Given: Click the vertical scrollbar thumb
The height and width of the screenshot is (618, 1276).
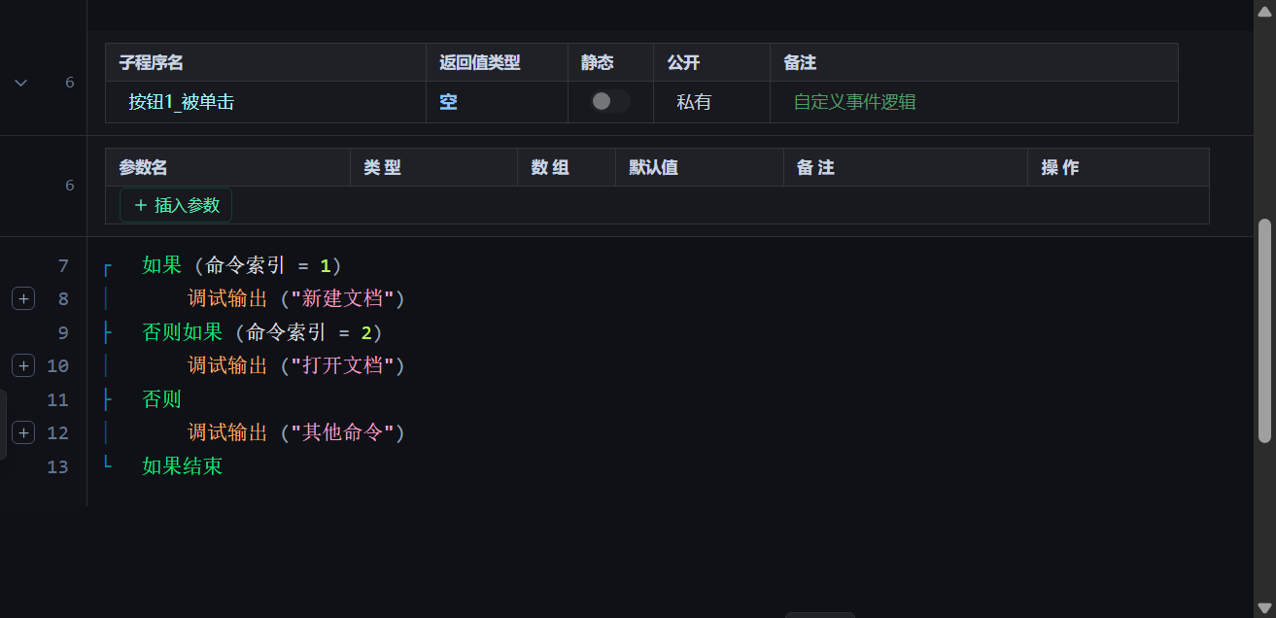Looking at the screenshot, I should 1264,330.
